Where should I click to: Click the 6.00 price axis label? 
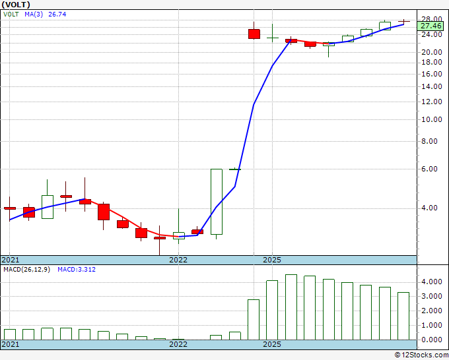[x=430, y=169]
